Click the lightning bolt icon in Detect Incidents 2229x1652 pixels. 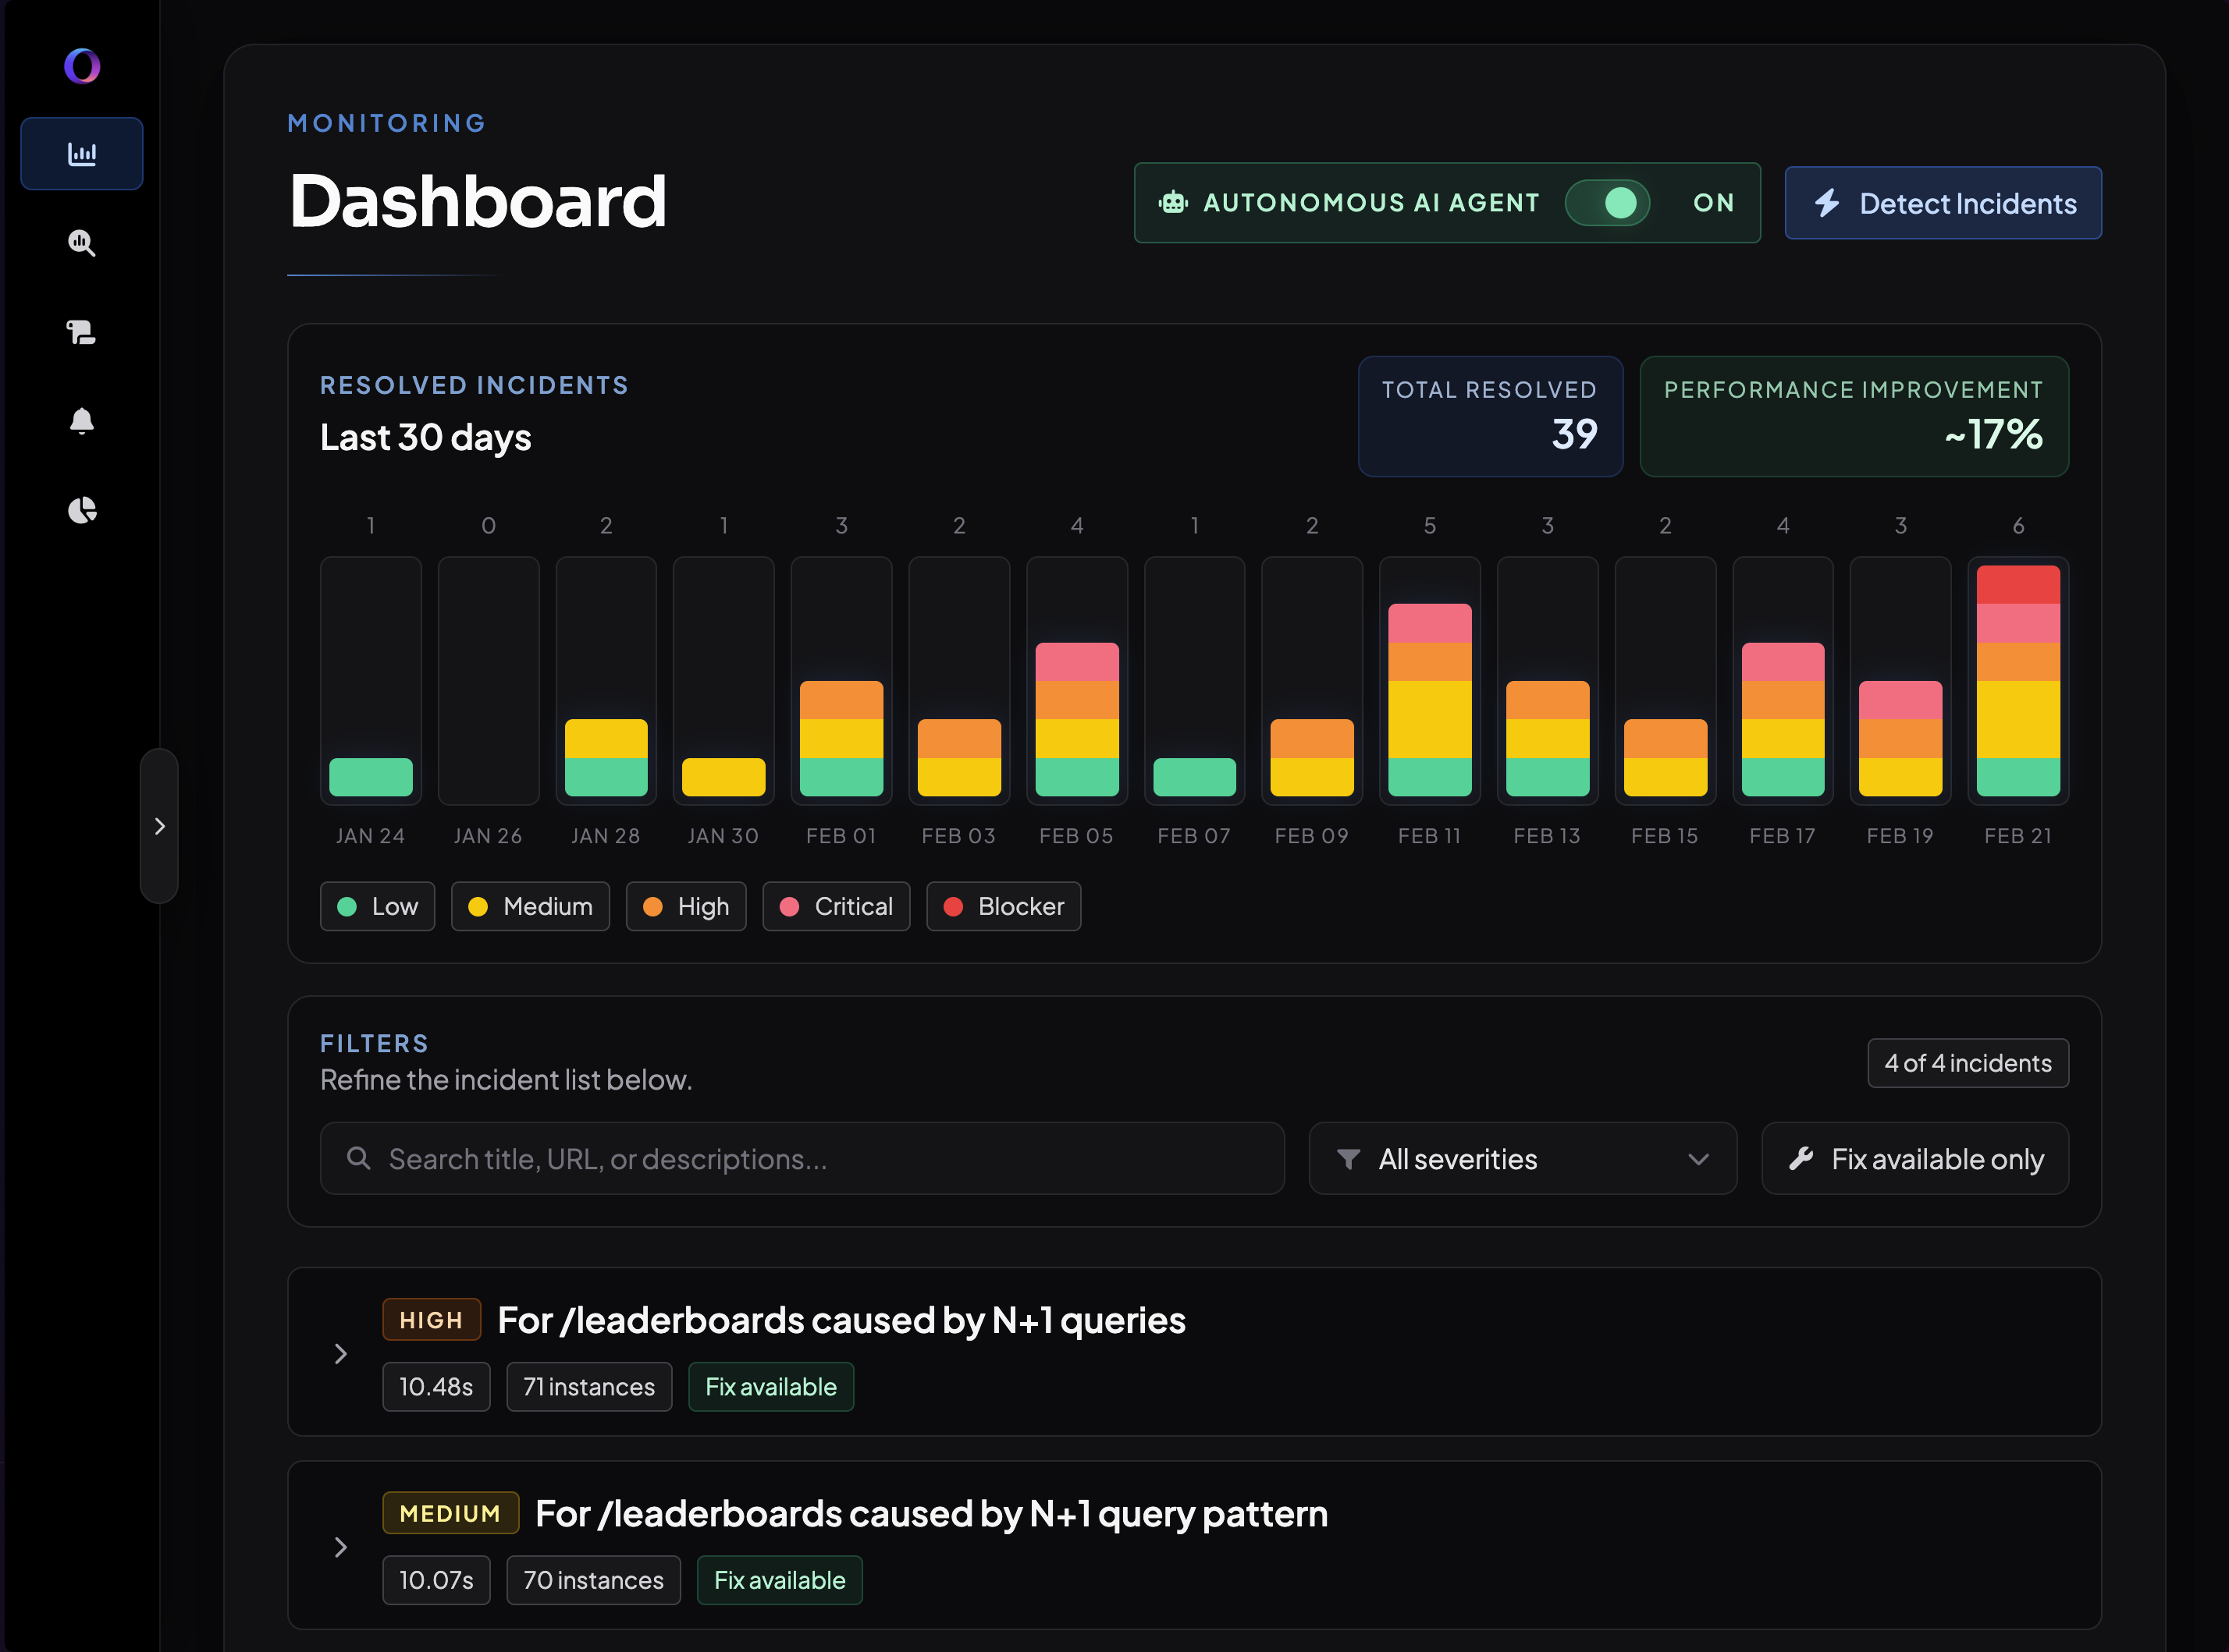point(1827,203)
